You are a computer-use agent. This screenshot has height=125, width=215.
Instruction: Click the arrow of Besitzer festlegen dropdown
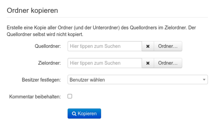point(204,80)
